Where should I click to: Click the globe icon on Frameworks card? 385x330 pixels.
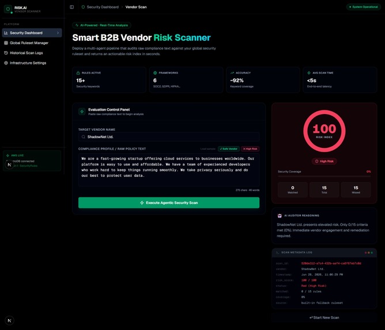point(155,73)
